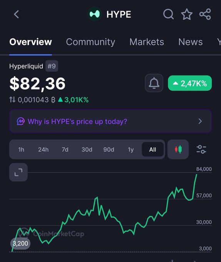The height and width of the screenshot is (262, 221).
Task: Select the 1y chart range
Action: point(131,149)
